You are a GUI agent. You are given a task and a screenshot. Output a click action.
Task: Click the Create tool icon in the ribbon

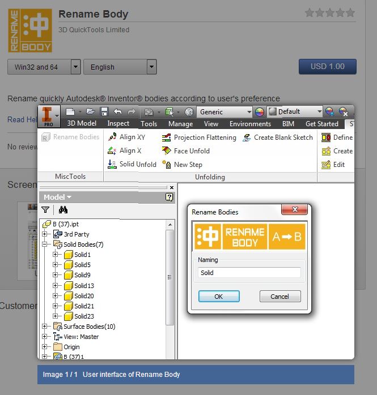(x=326, y=151)
